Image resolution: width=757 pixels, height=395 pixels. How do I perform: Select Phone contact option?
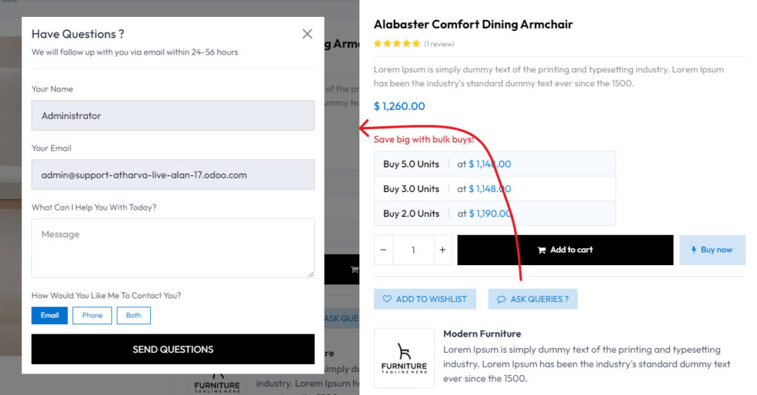(92, 315)
